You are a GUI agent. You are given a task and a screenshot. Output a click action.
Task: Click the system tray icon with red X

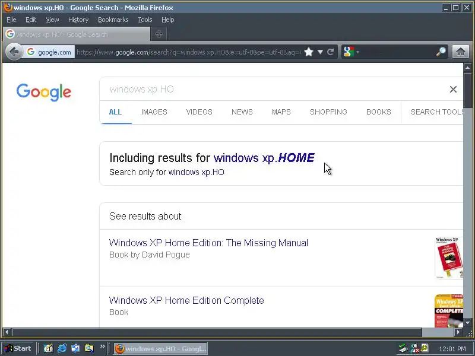point(414,348)
